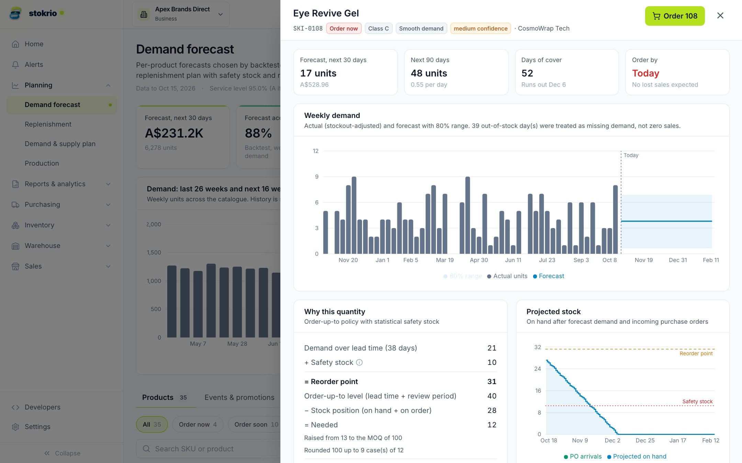Click the Search SKU or product field
742x463 pixels.
coord(208,449)
